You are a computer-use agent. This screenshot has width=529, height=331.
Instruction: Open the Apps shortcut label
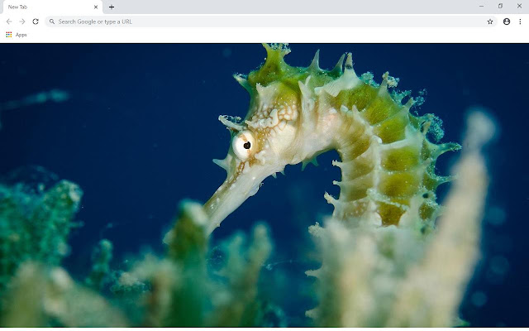click(21, 35)
